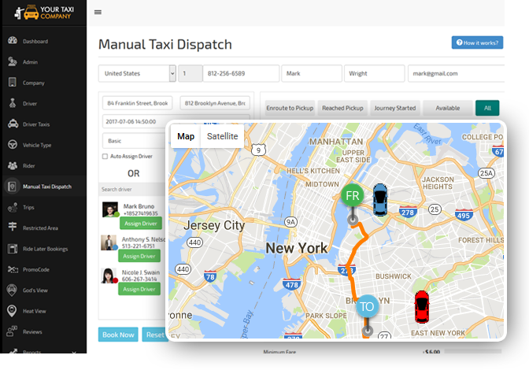Open Ride Later Bookings menu item

coord(44,249)
